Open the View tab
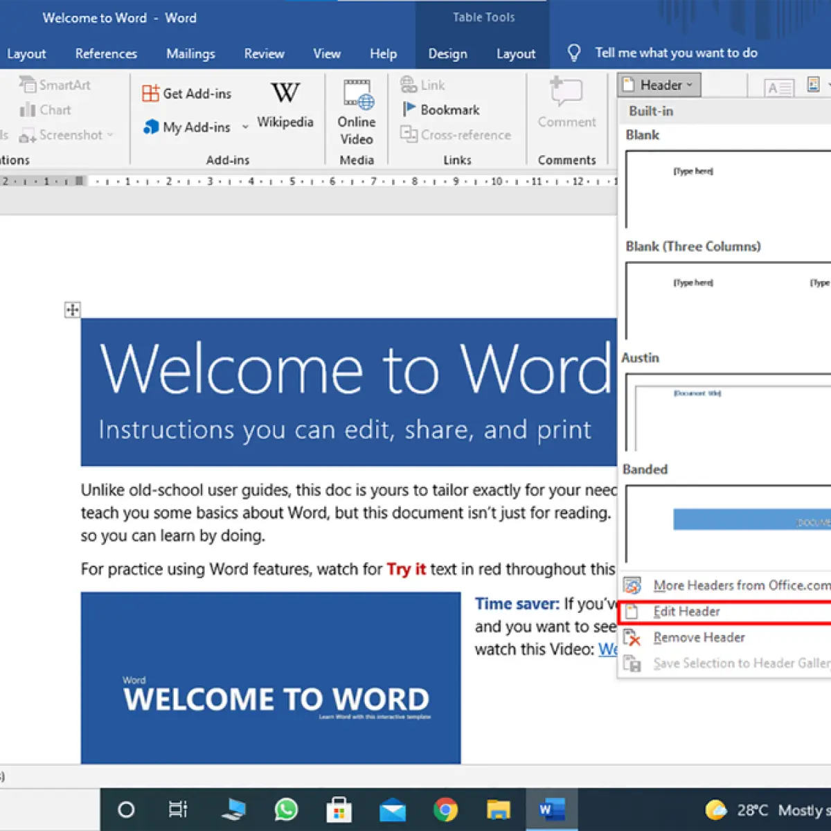 coord(327,53)
